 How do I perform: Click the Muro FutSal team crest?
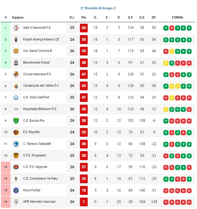point(16,190)
